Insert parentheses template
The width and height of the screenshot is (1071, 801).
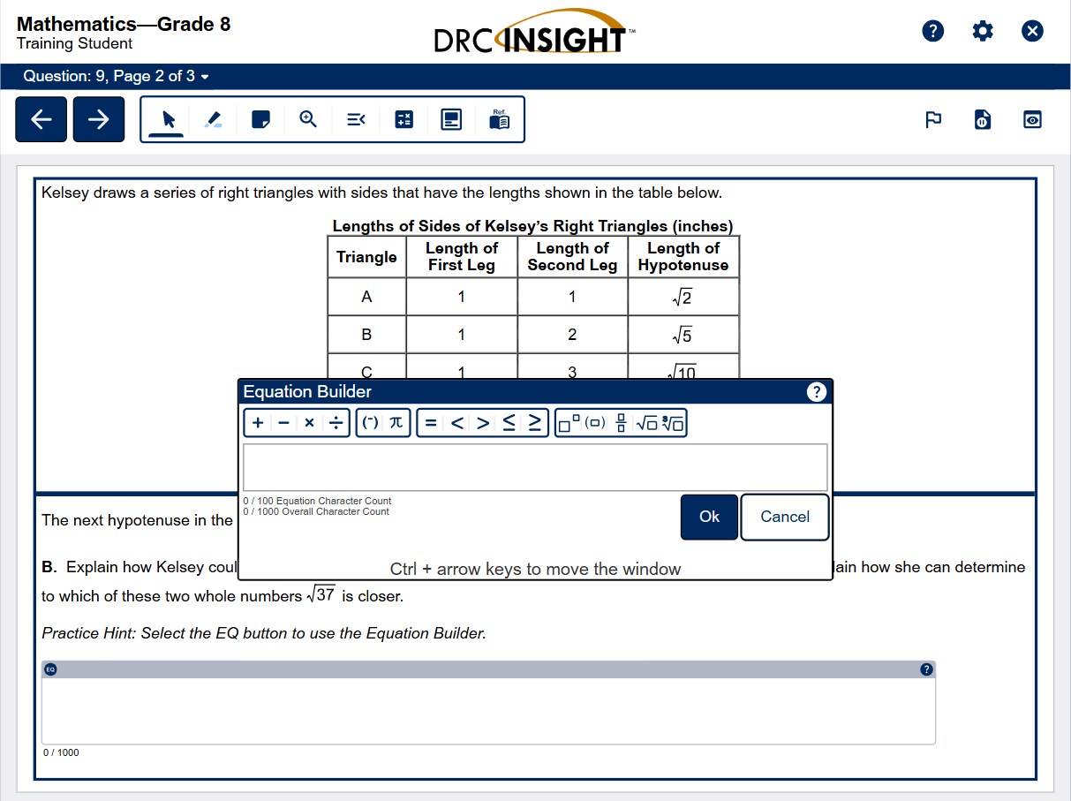coord(595,423)
